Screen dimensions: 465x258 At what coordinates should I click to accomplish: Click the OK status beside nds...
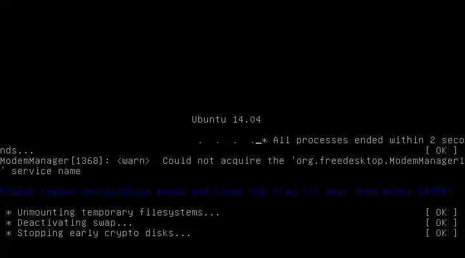click(x=441, y=150)
